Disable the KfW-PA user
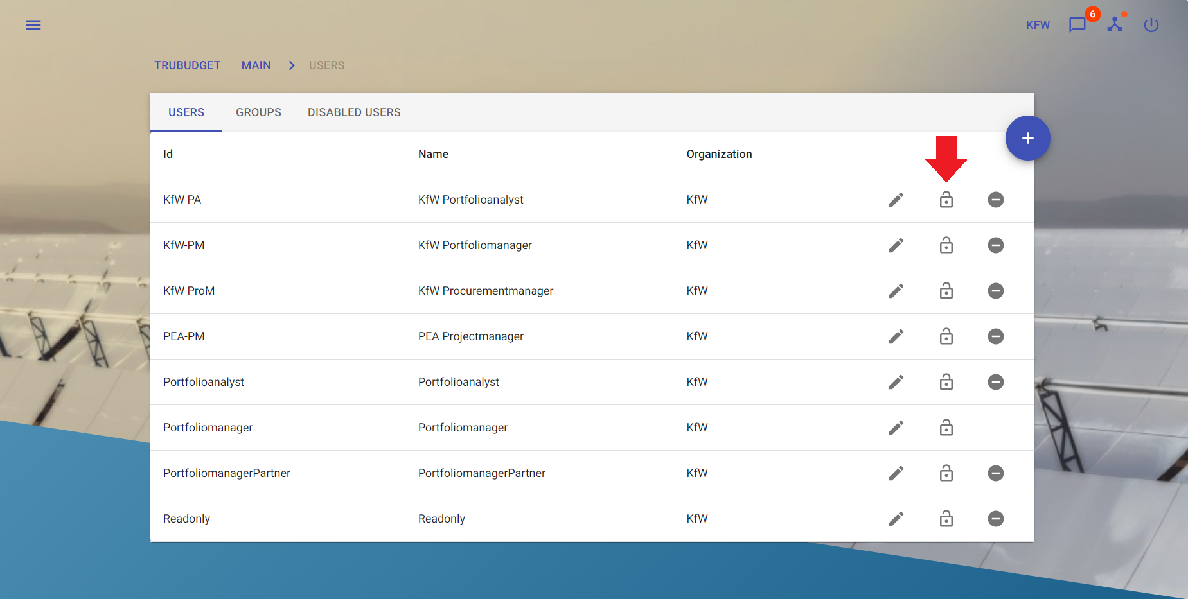The image size is (1188, 599). (996, 200)
